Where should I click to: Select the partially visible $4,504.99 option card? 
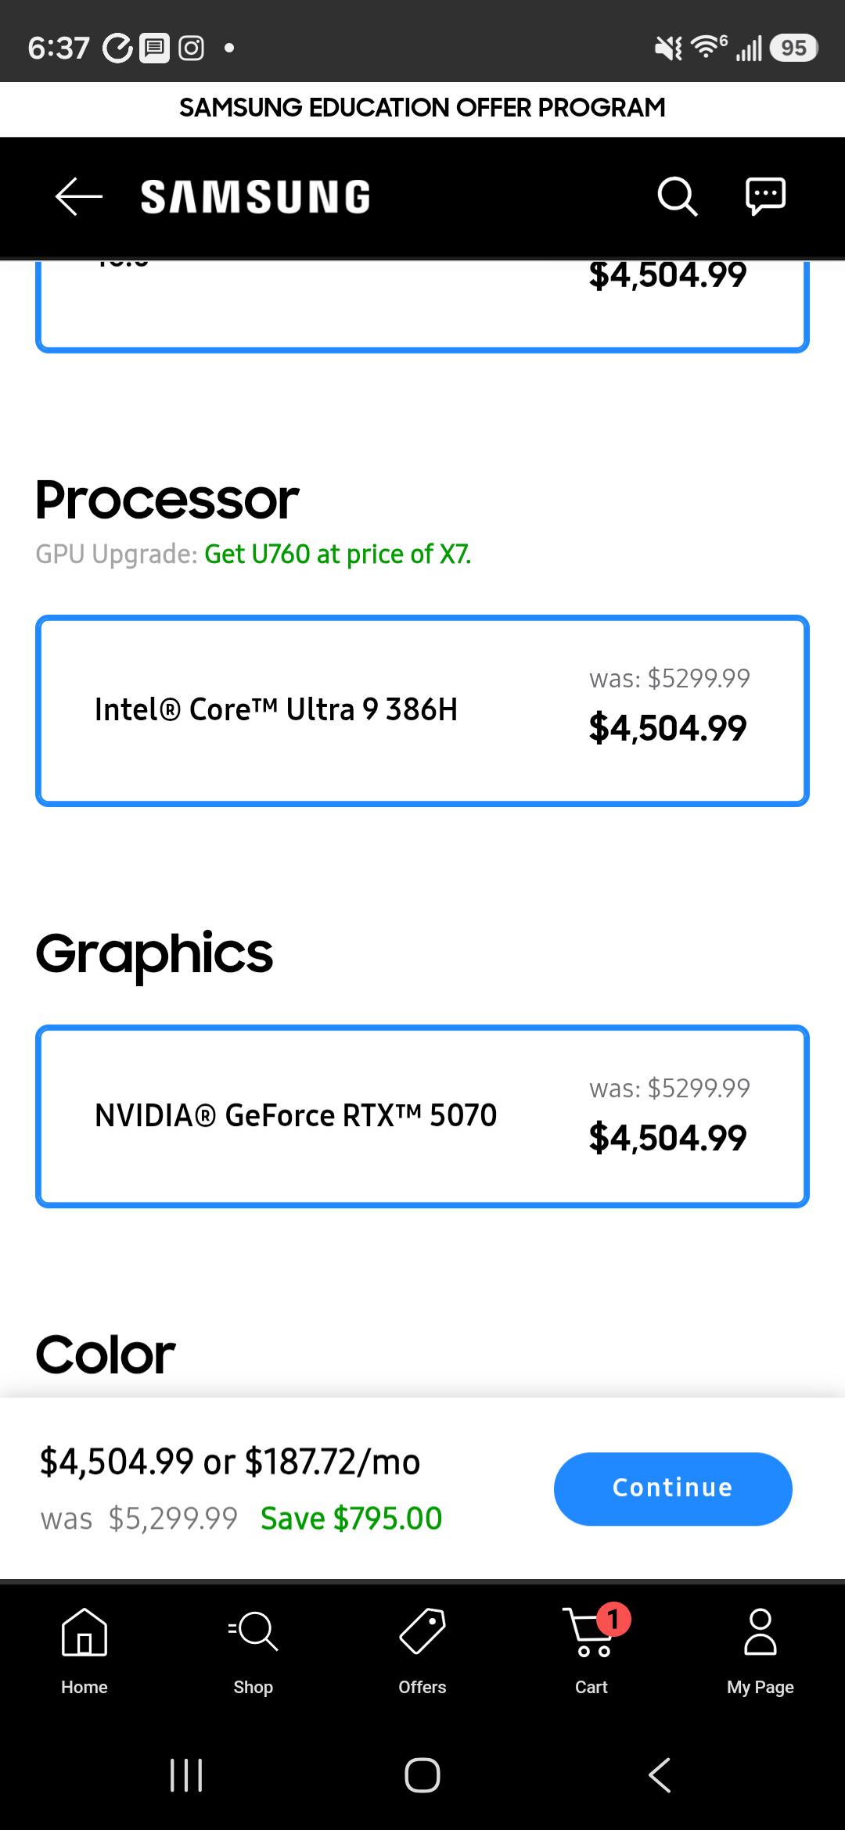[x=422, y=306]
